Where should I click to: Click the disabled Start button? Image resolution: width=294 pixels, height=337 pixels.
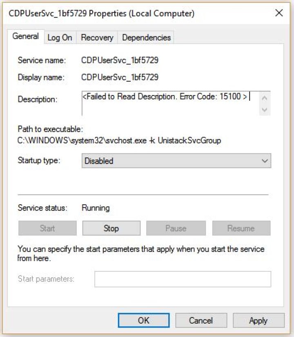47,228
